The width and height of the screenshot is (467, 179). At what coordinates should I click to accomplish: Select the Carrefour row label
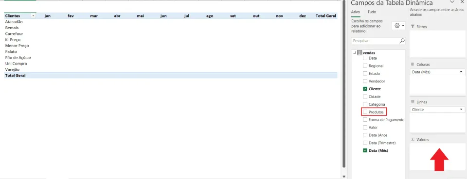[14, 34]
